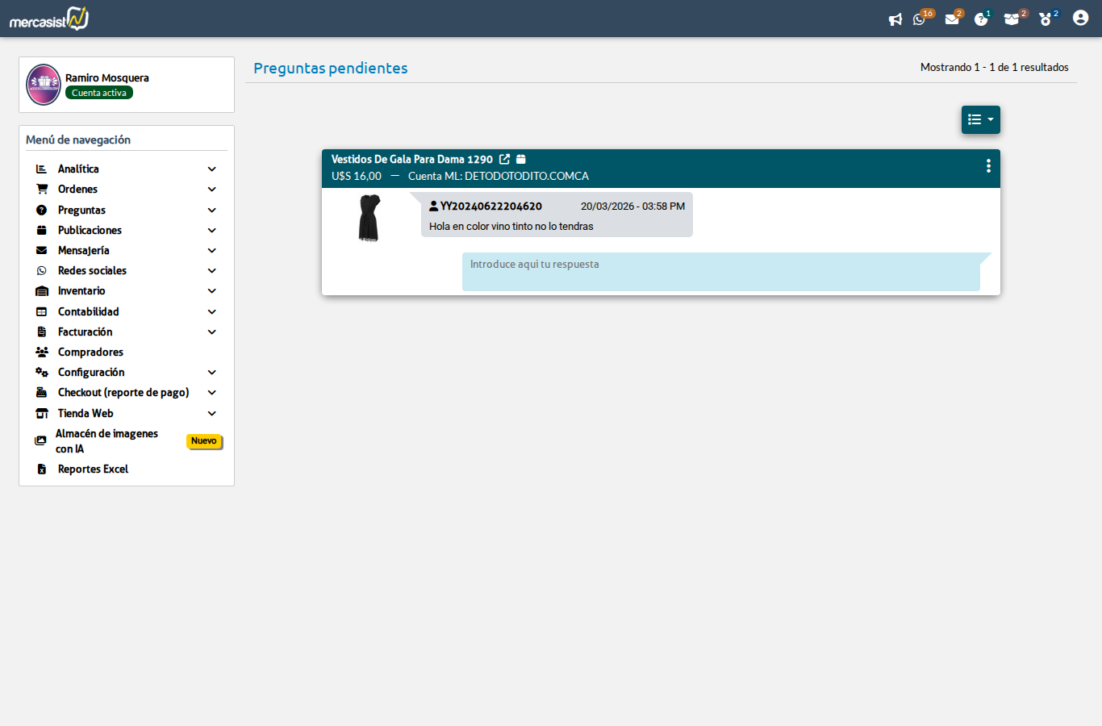Click the Mercasist logo

49,19
